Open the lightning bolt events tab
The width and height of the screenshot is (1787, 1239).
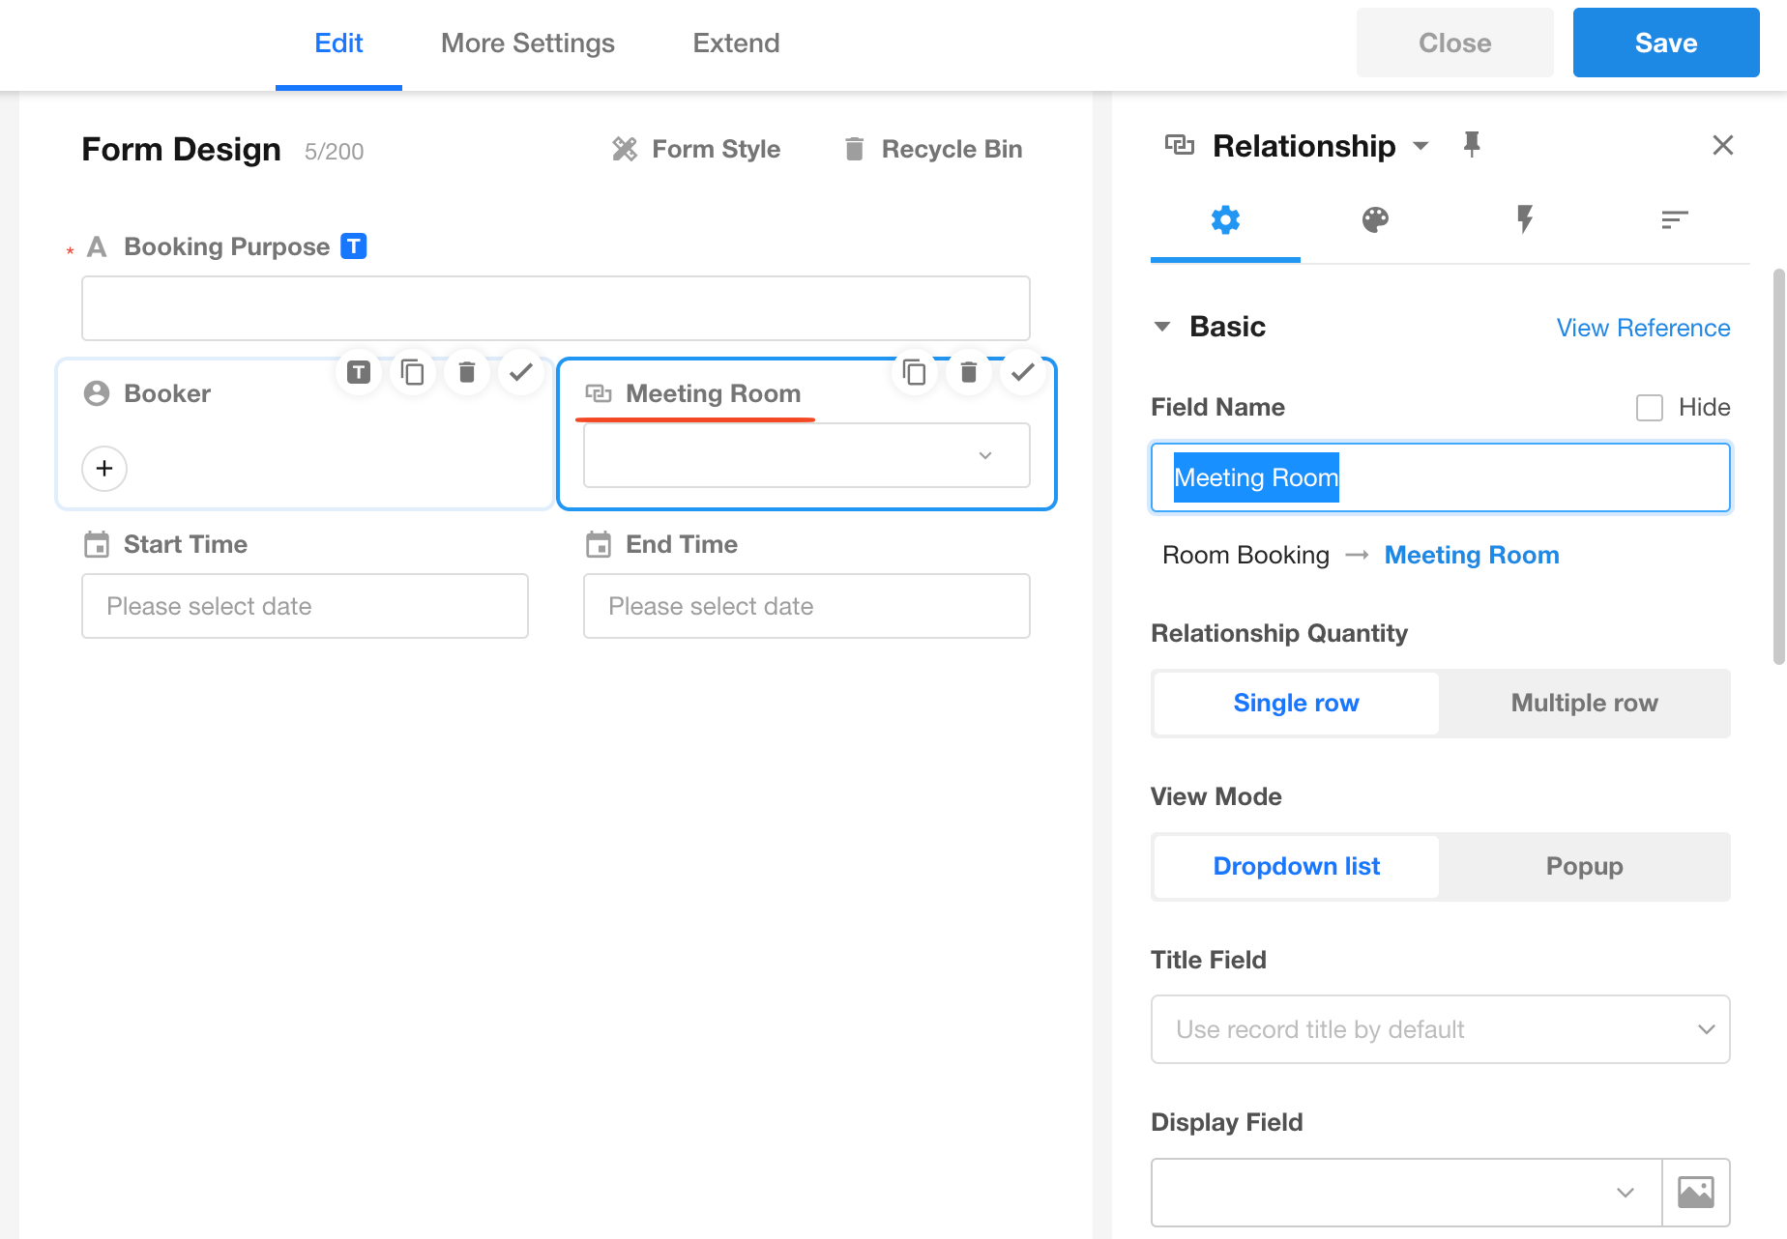tap(1525, 220)
